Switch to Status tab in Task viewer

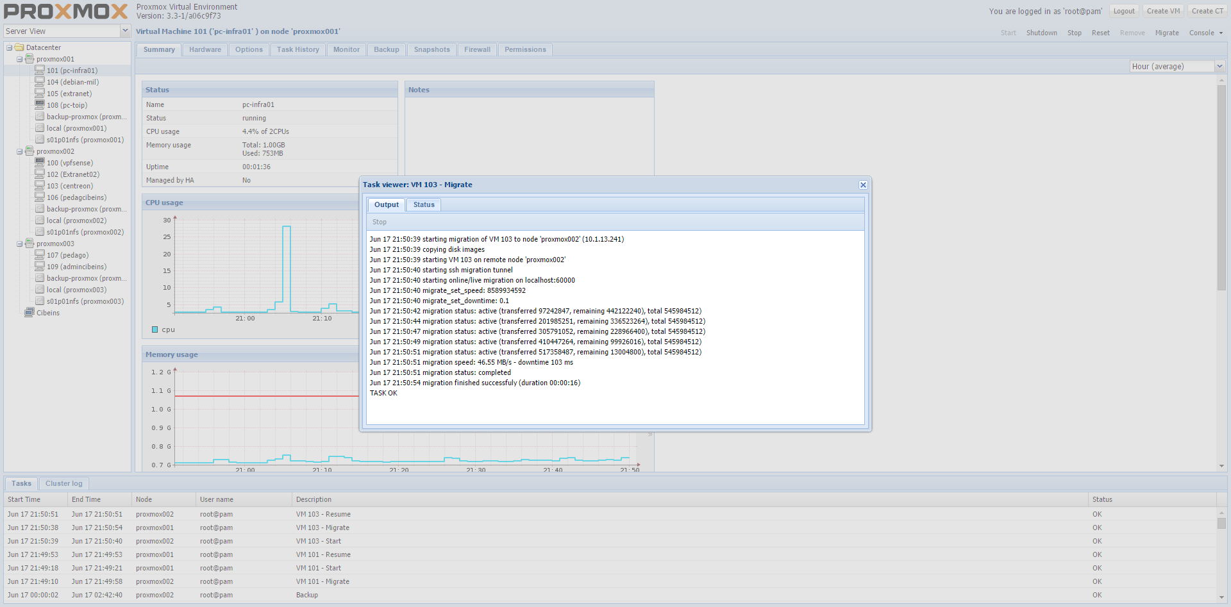pos(424,204)
